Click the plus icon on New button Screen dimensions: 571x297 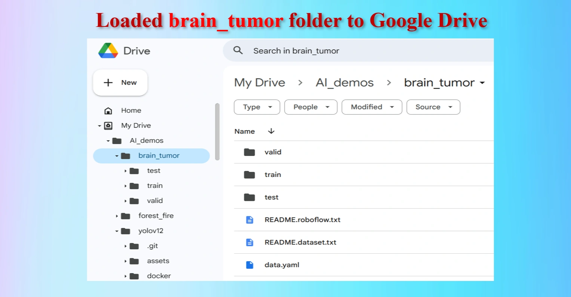[x=108, y=82]
